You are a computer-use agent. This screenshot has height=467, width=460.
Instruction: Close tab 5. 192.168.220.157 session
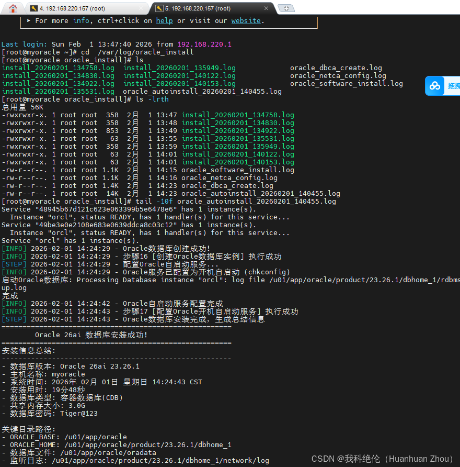(x=266, y=8)
